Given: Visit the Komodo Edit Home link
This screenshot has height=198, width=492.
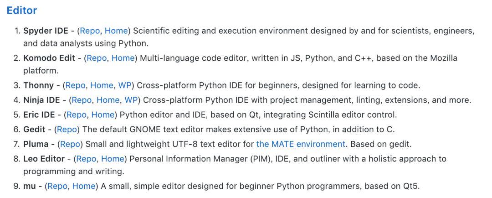Looking at the screenshot, I should [123, 58].
